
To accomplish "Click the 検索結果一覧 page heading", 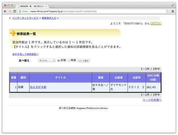I will (x=26, y=34).
